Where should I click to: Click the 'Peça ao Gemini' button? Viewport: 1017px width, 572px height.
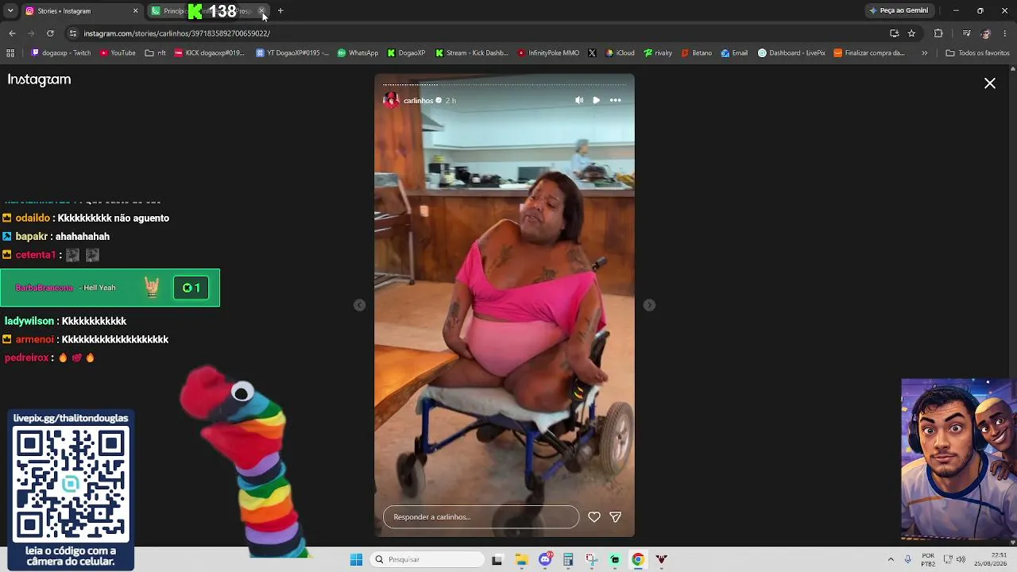pos(899,11)
